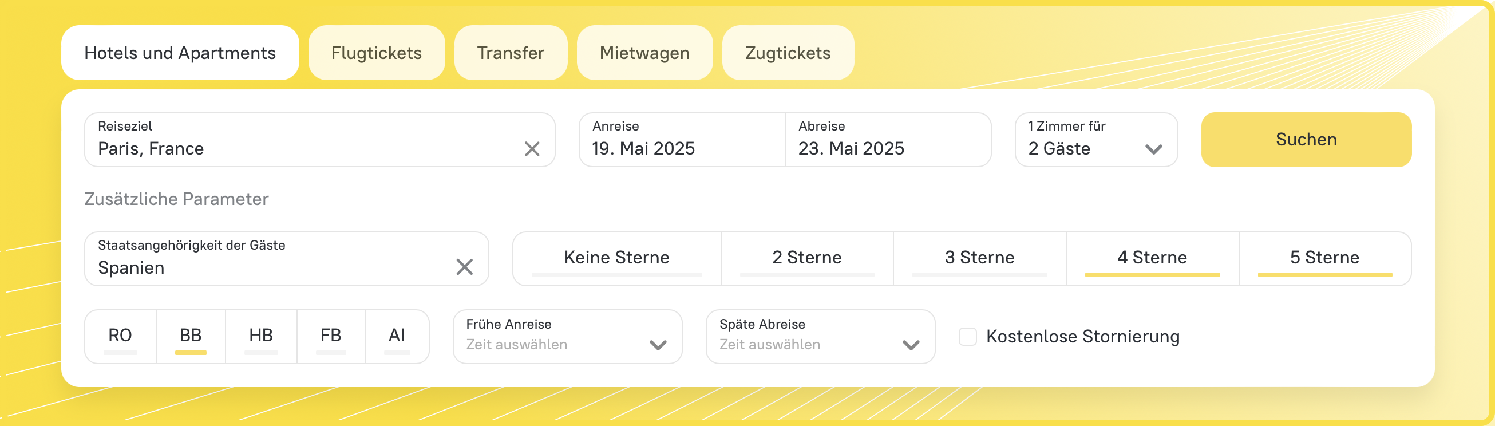Click the Anreise date field
The image size is (1495, 426).
pyautogui.click(x=681, y=140)
